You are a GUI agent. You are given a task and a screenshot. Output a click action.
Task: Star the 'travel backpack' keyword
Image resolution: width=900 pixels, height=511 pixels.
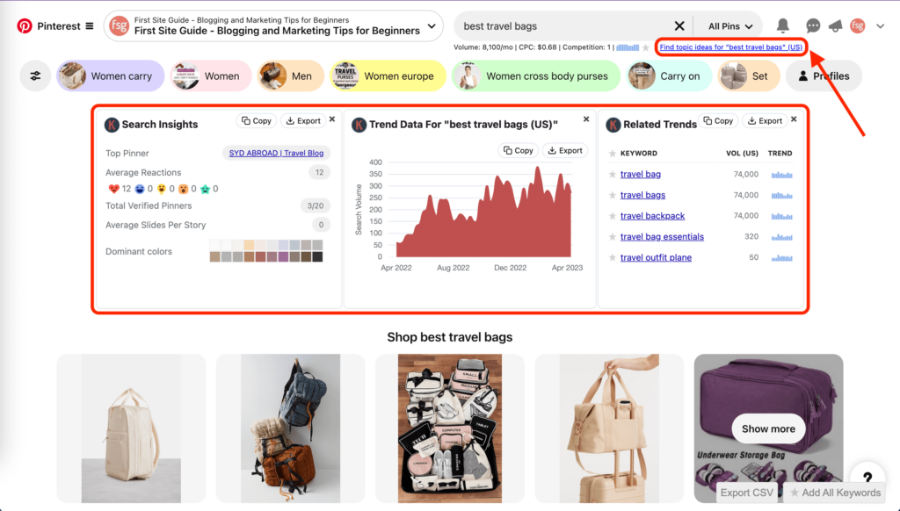613,216
